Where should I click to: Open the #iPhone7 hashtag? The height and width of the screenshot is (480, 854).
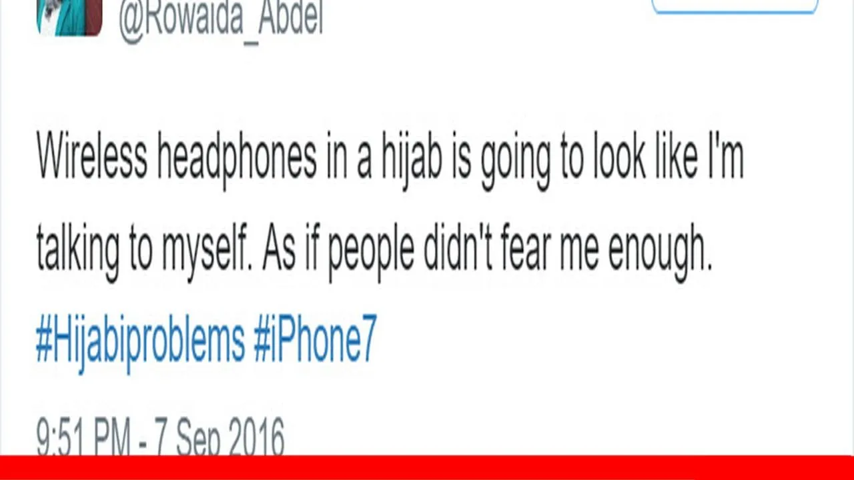tap(316, 339)
